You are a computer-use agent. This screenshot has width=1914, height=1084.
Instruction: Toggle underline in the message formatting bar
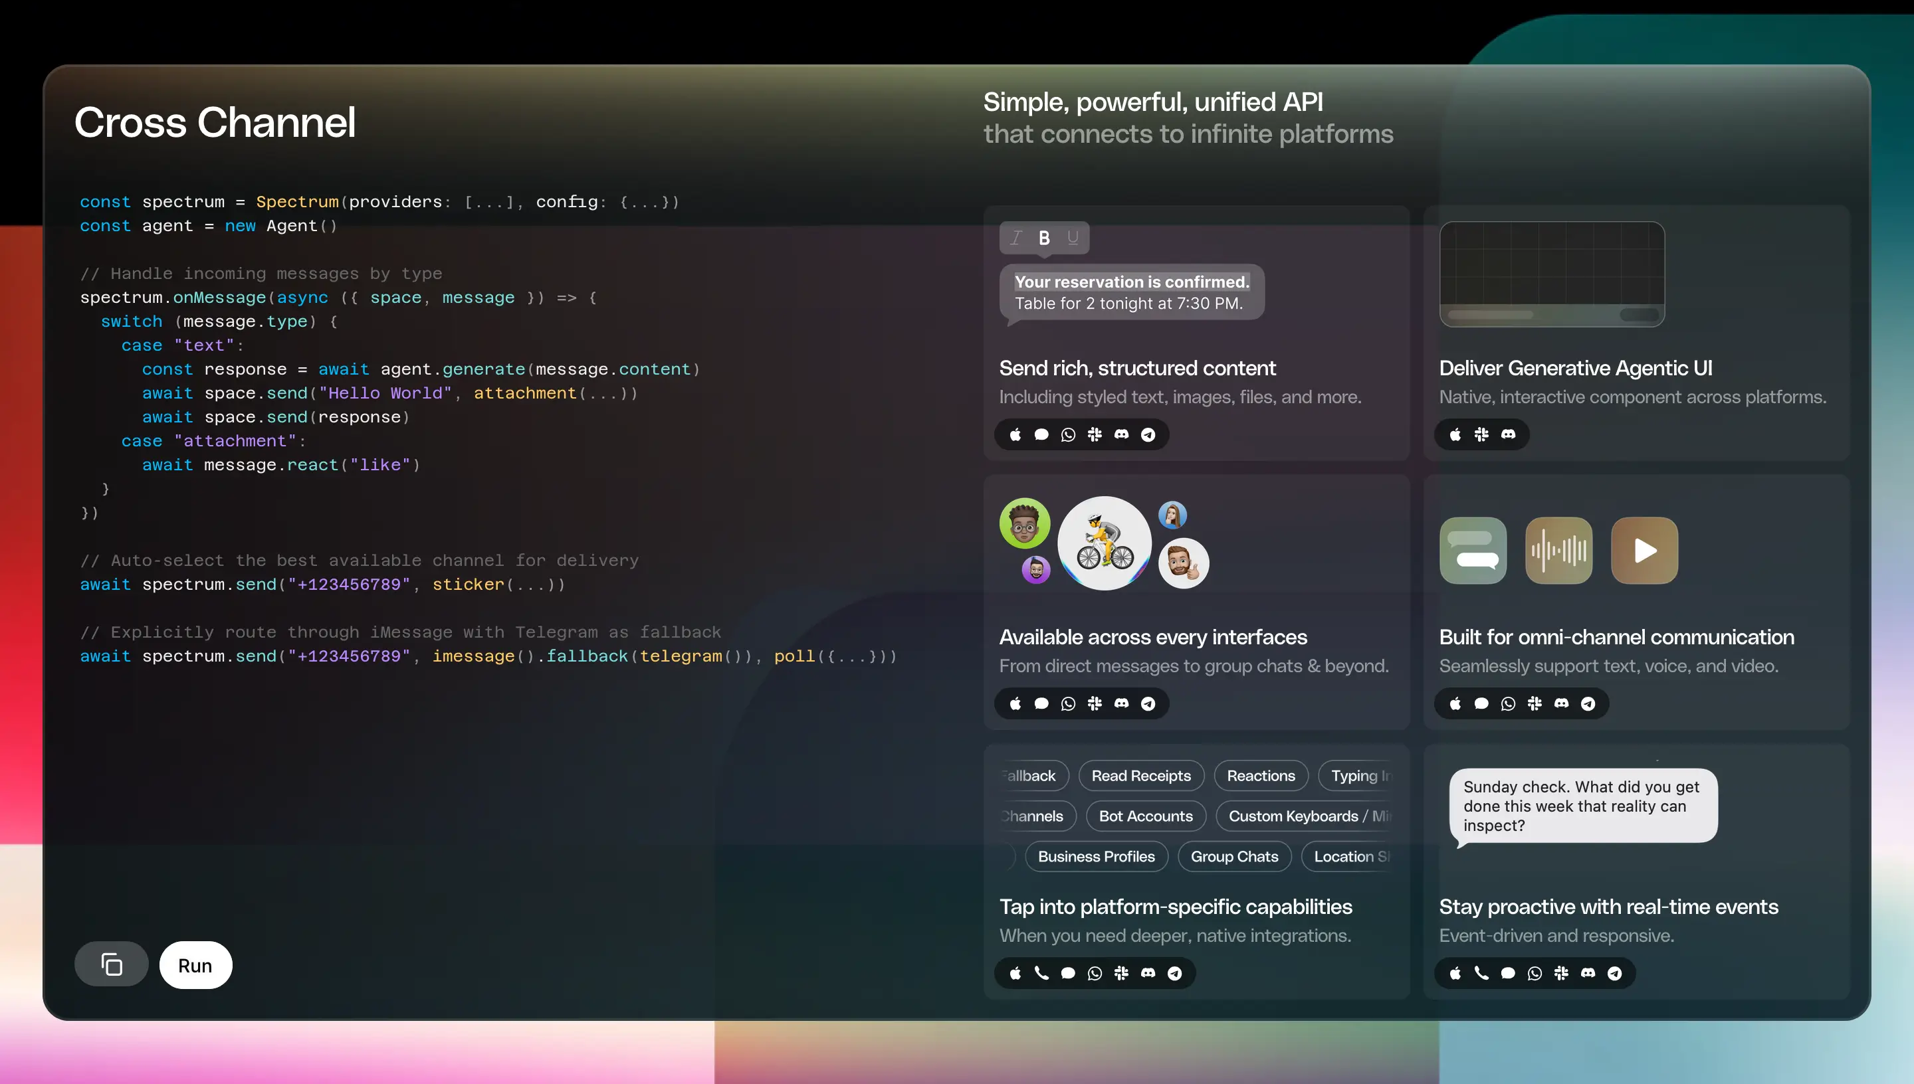[1073, 238]
